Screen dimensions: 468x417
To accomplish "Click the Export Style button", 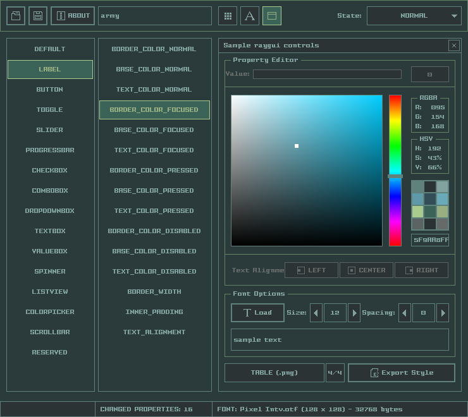I will pyautogui.click(x=402, y=373).
